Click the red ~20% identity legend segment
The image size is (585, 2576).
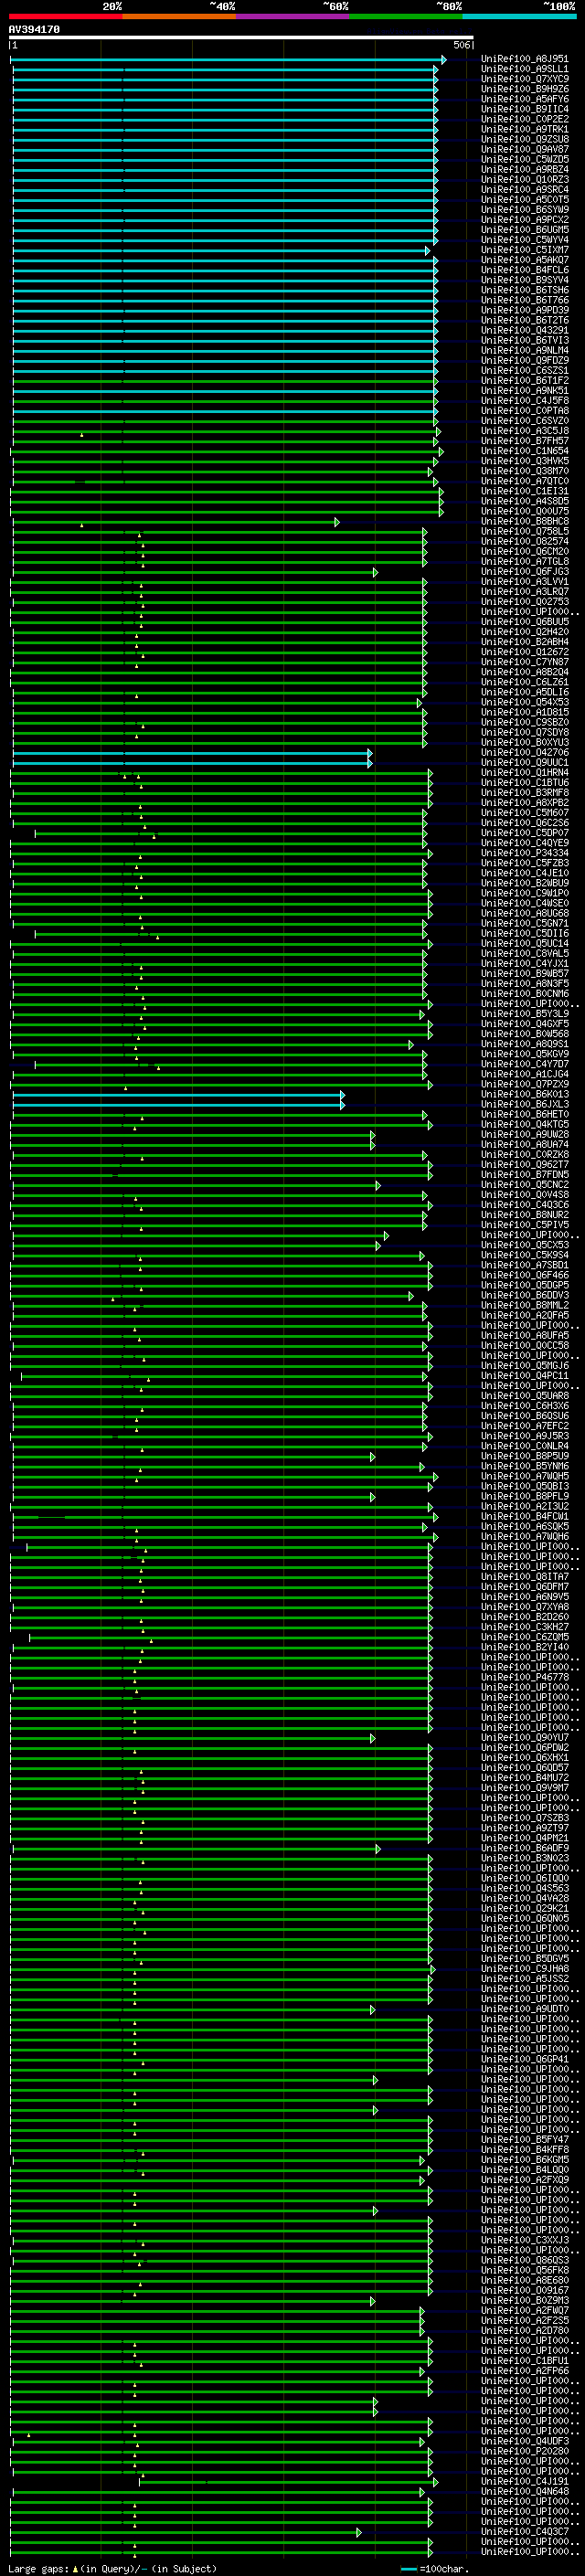pyautogui.click(x=65, y=16)
